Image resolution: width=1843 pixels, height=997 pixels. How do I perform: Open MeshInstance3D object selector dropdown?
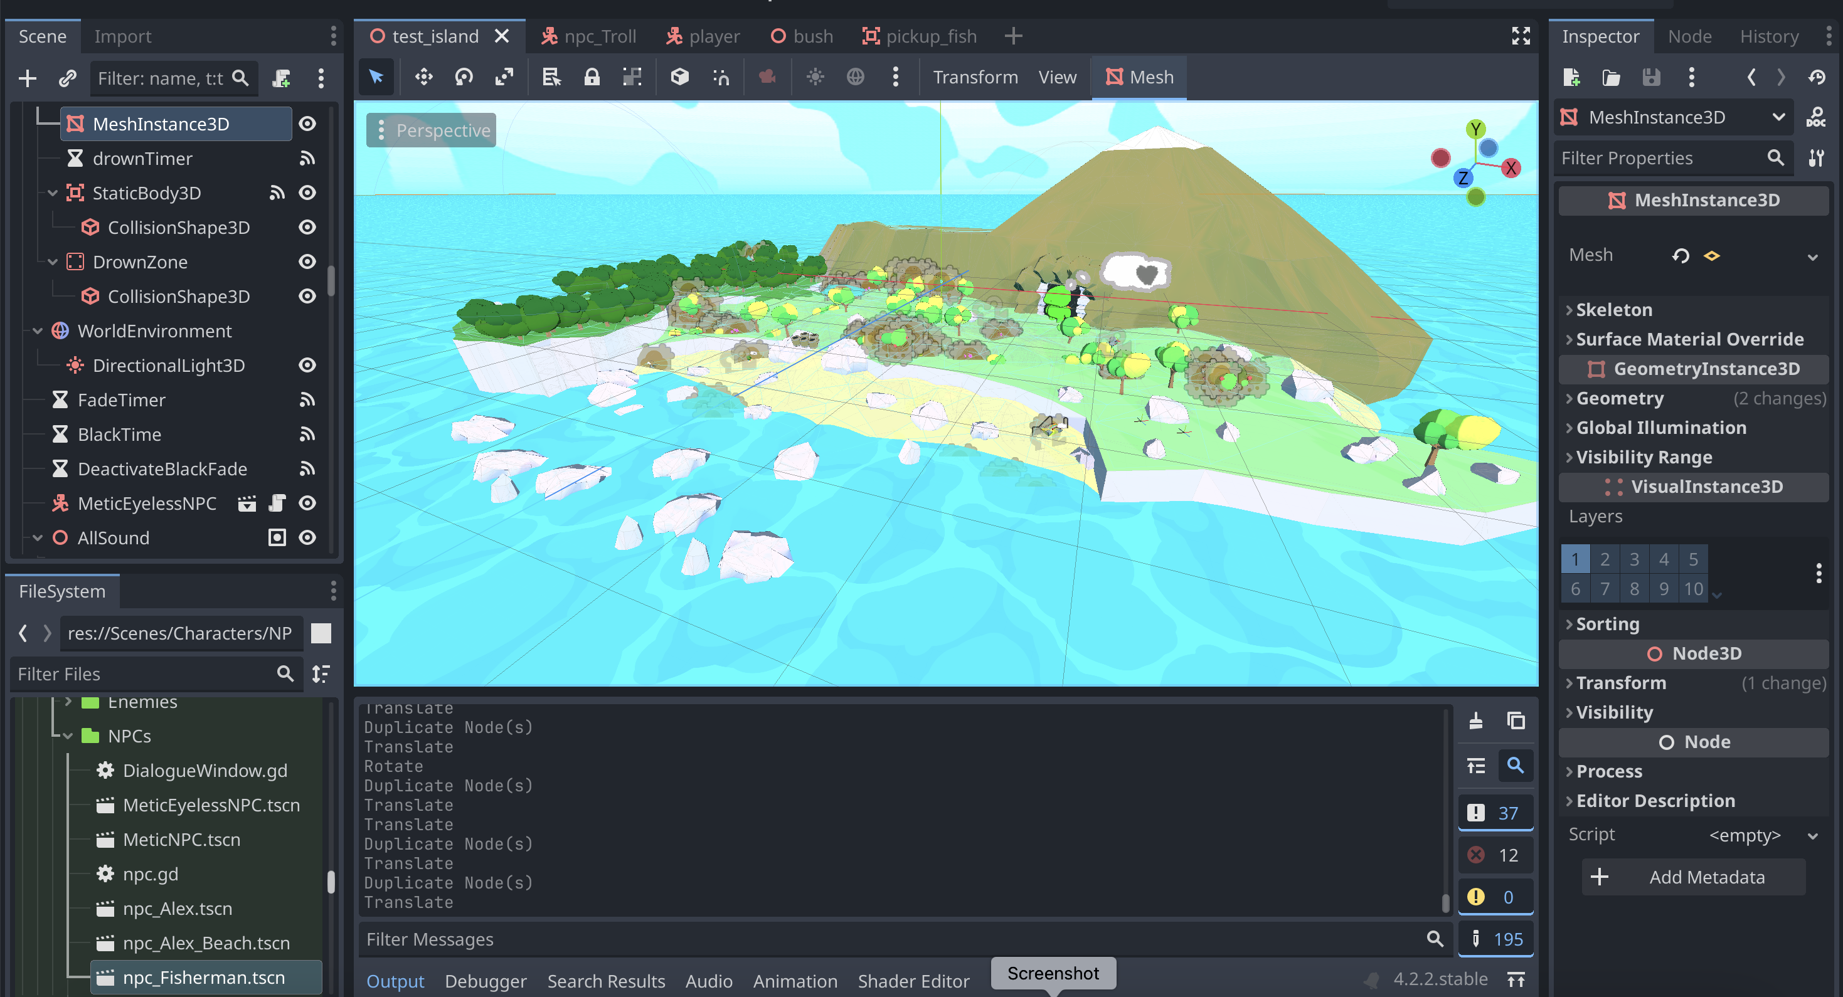tap(1674, 117)
